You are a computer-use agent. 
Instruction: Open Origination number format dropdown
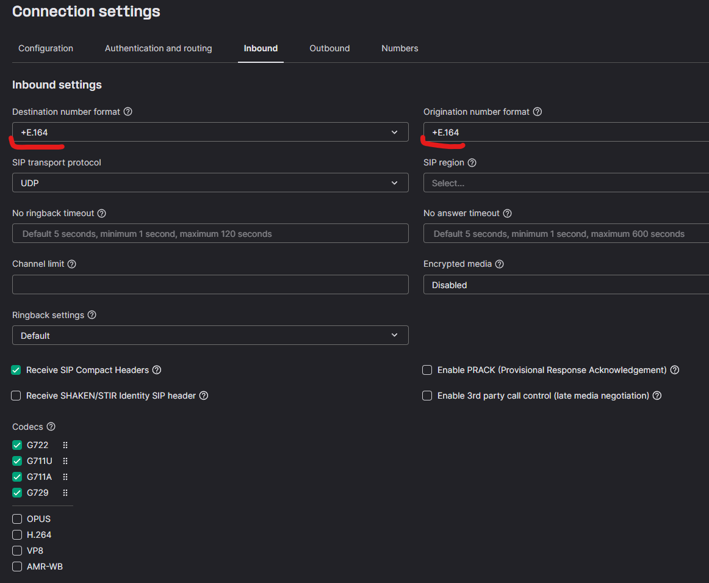click(x=566, y=132)
